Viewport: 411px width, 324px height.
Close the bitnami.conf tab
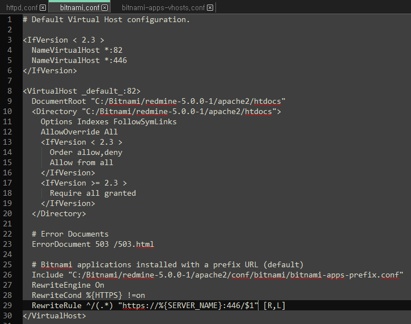click(104, 8)
